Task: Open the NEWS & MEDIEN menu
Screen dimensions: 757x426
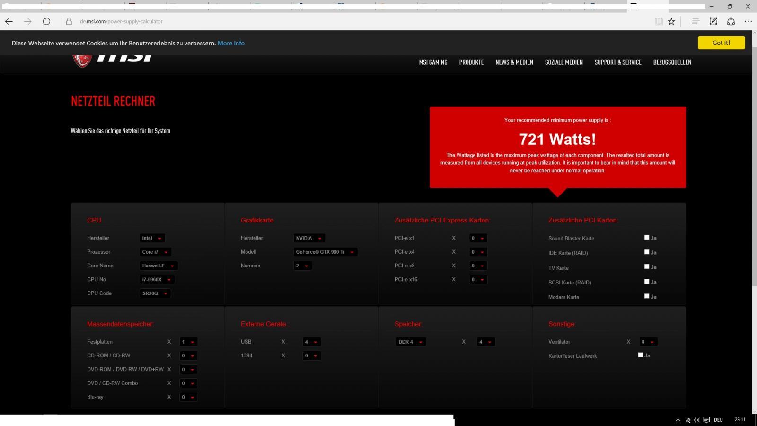Action: (514, 62)
